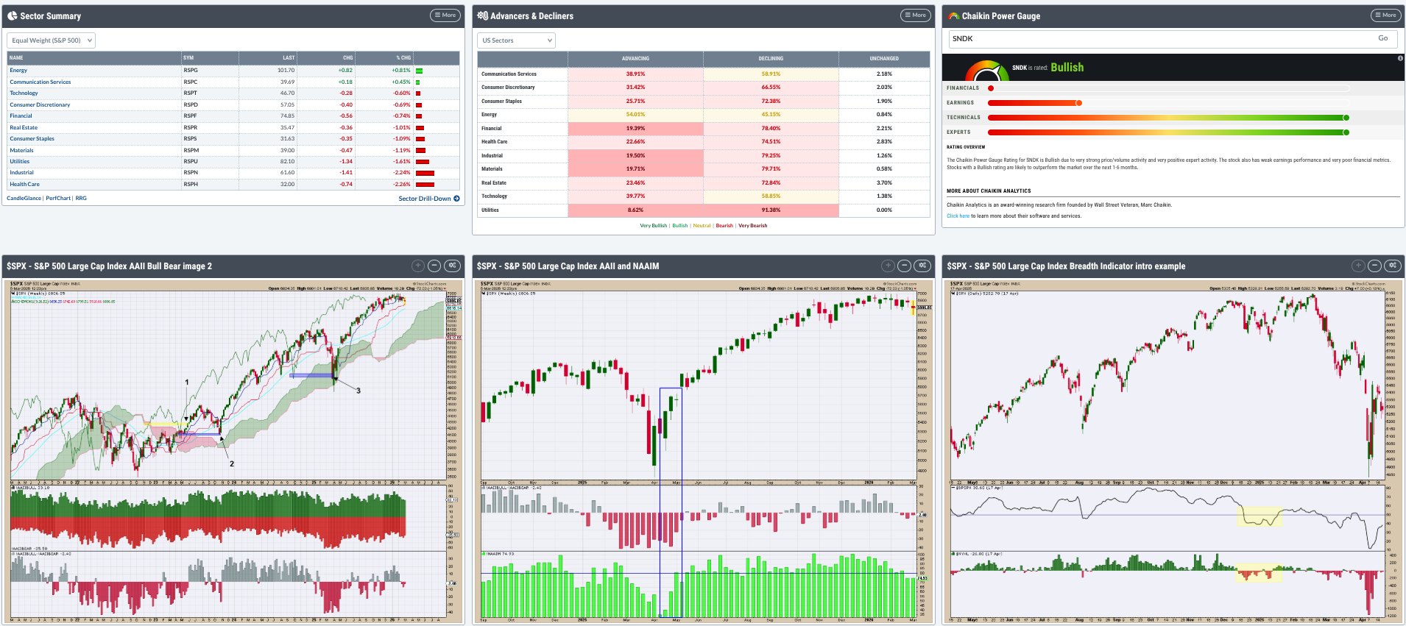Image resolution: width=1406 pixels, height=626 pixels.
Task: Click the Technicals gauge bar
Action: (1168, 118)
